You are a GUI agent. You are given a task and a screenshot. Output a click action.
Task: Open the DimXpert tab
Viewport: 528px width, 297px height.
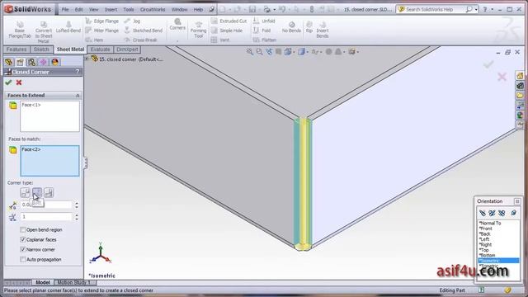click(x=127, y=49)
